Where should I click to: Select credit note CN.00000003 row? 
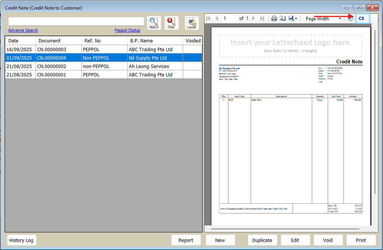click(52, 50)
